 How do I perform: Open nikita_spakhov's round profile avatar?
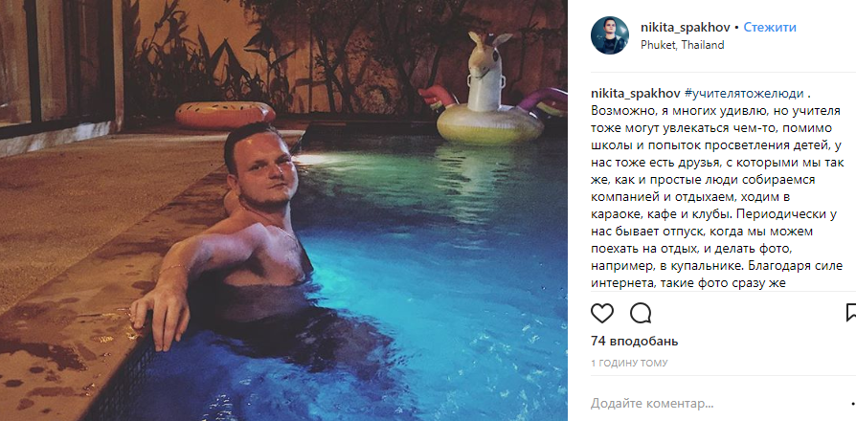(610, 35)
